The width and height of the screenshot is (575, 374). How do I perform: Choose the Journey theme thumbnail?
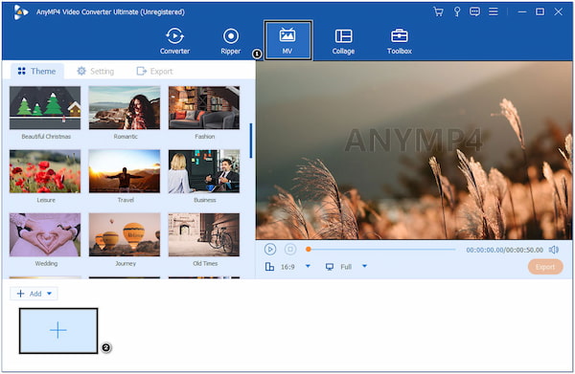pos(125,234)
